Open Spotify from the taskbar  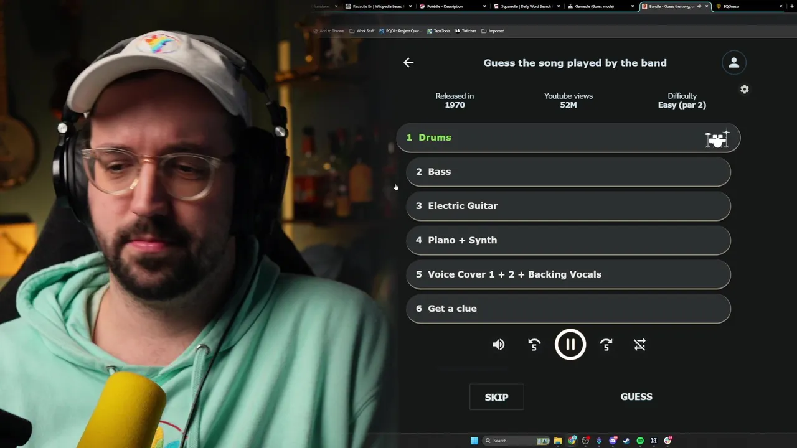point(640,441)
